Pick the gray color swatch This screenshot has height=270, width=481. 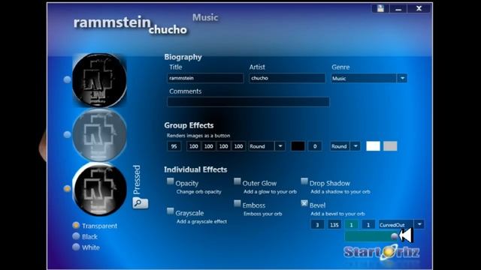(x=390, y=146)
